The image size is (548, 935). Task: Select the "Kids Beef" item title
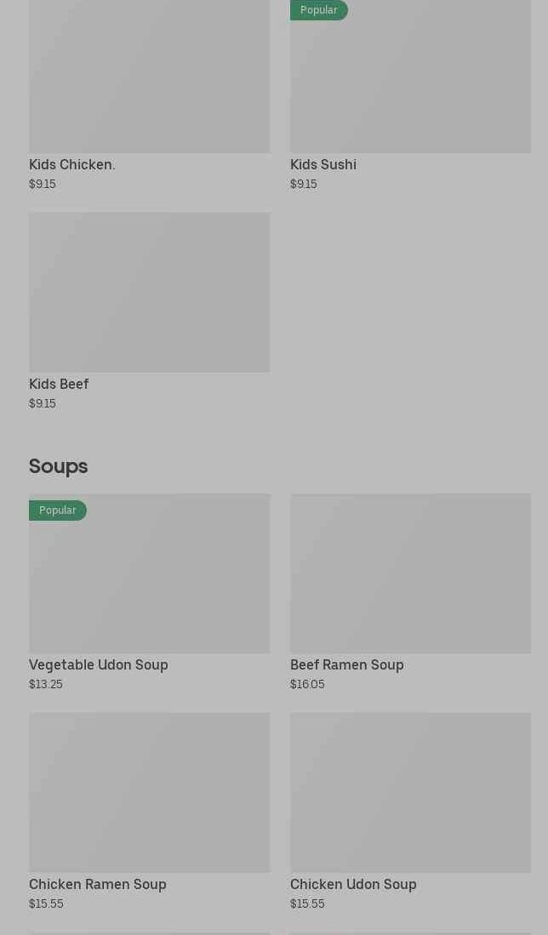[59, 384]
